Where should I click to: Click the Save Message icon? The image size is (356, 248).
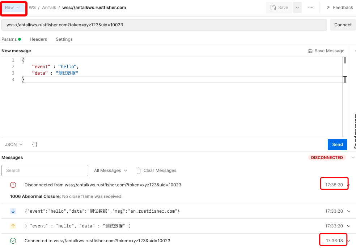click(x=310, y=51)
